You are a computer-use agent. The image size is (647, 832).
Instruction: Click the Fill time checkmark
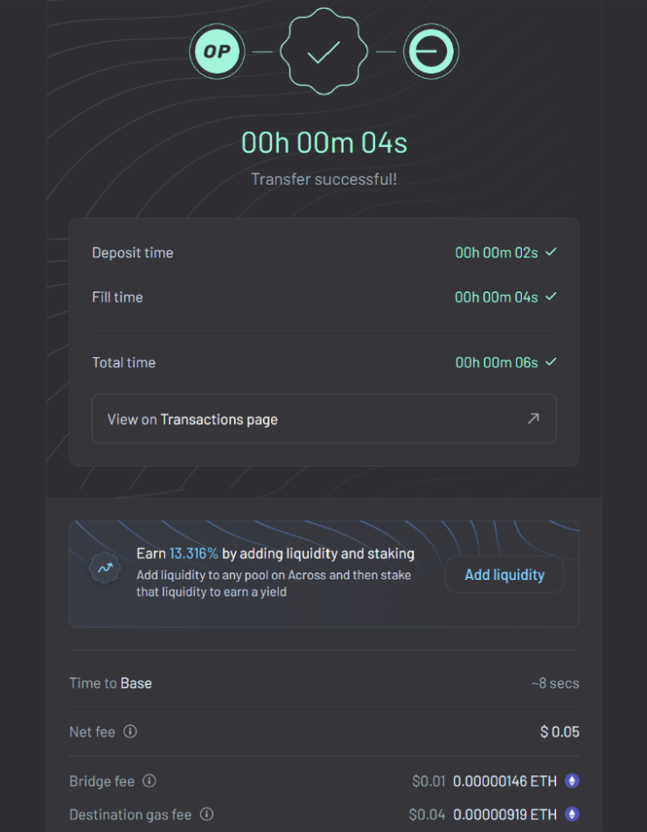[551, 296]
